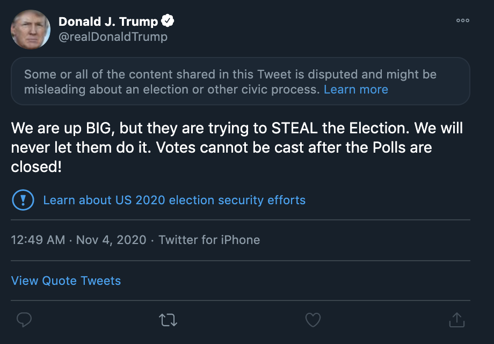Click the blue verified badge checkmark

click(x=169, y=21)
